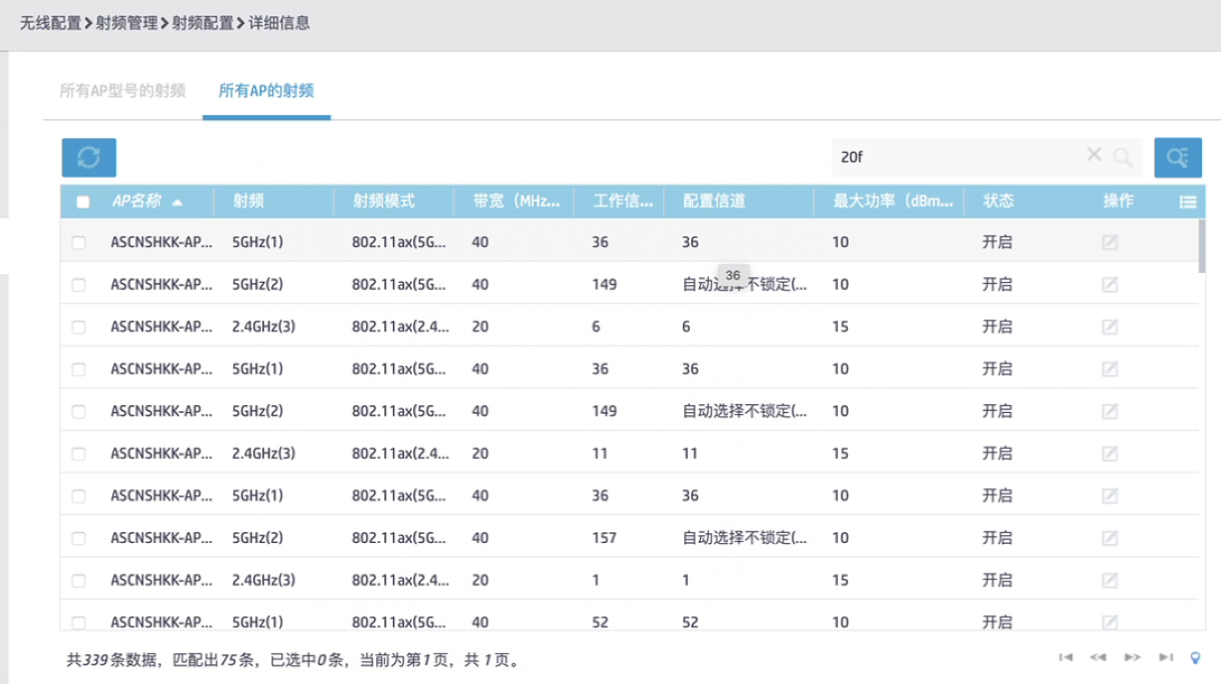Screen dimensions: 1221x684
Task: Click the 带宽 (MHz) column header
Action: pyautogui.click(x=518, y=201)
